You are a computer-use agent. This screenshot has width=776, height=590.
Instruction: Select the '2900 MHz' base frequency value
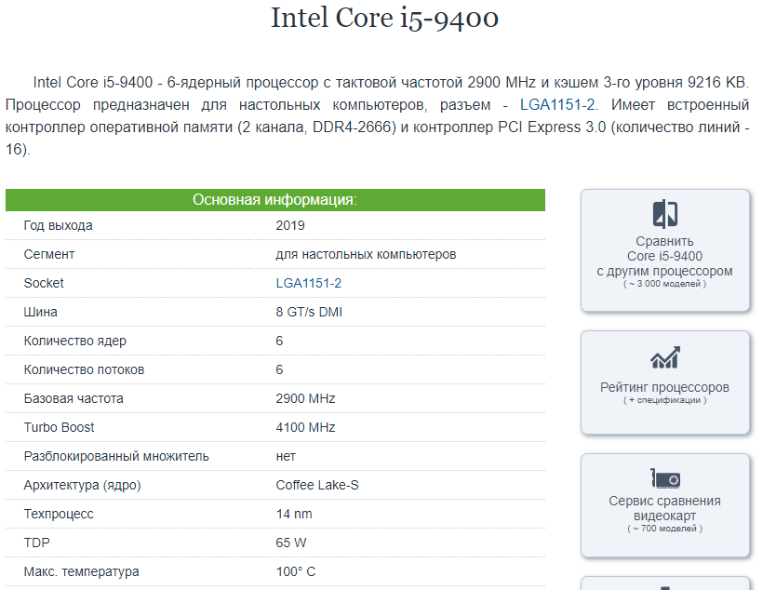(x=305, y=398)
